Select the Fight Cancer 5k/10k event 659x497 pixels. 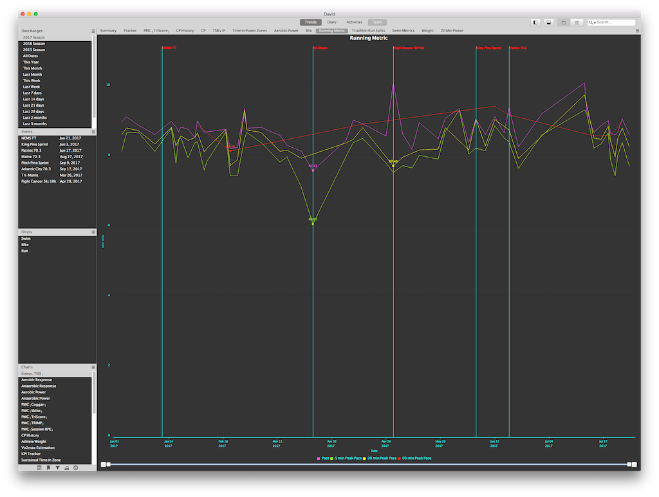57,181
